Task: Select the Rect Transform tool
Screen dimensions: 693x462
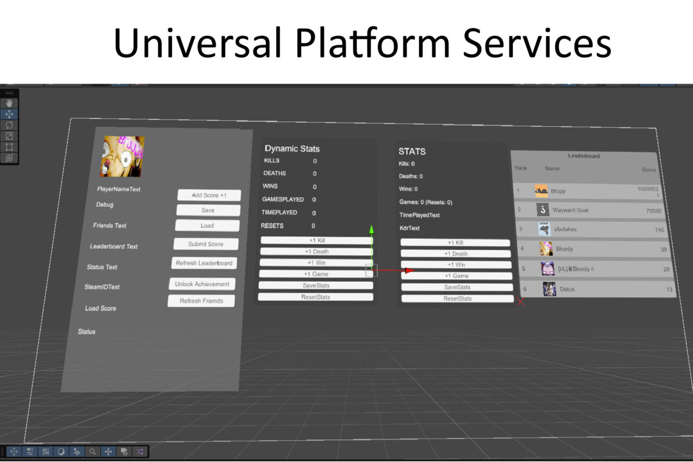Action: [x=9, y=147]
